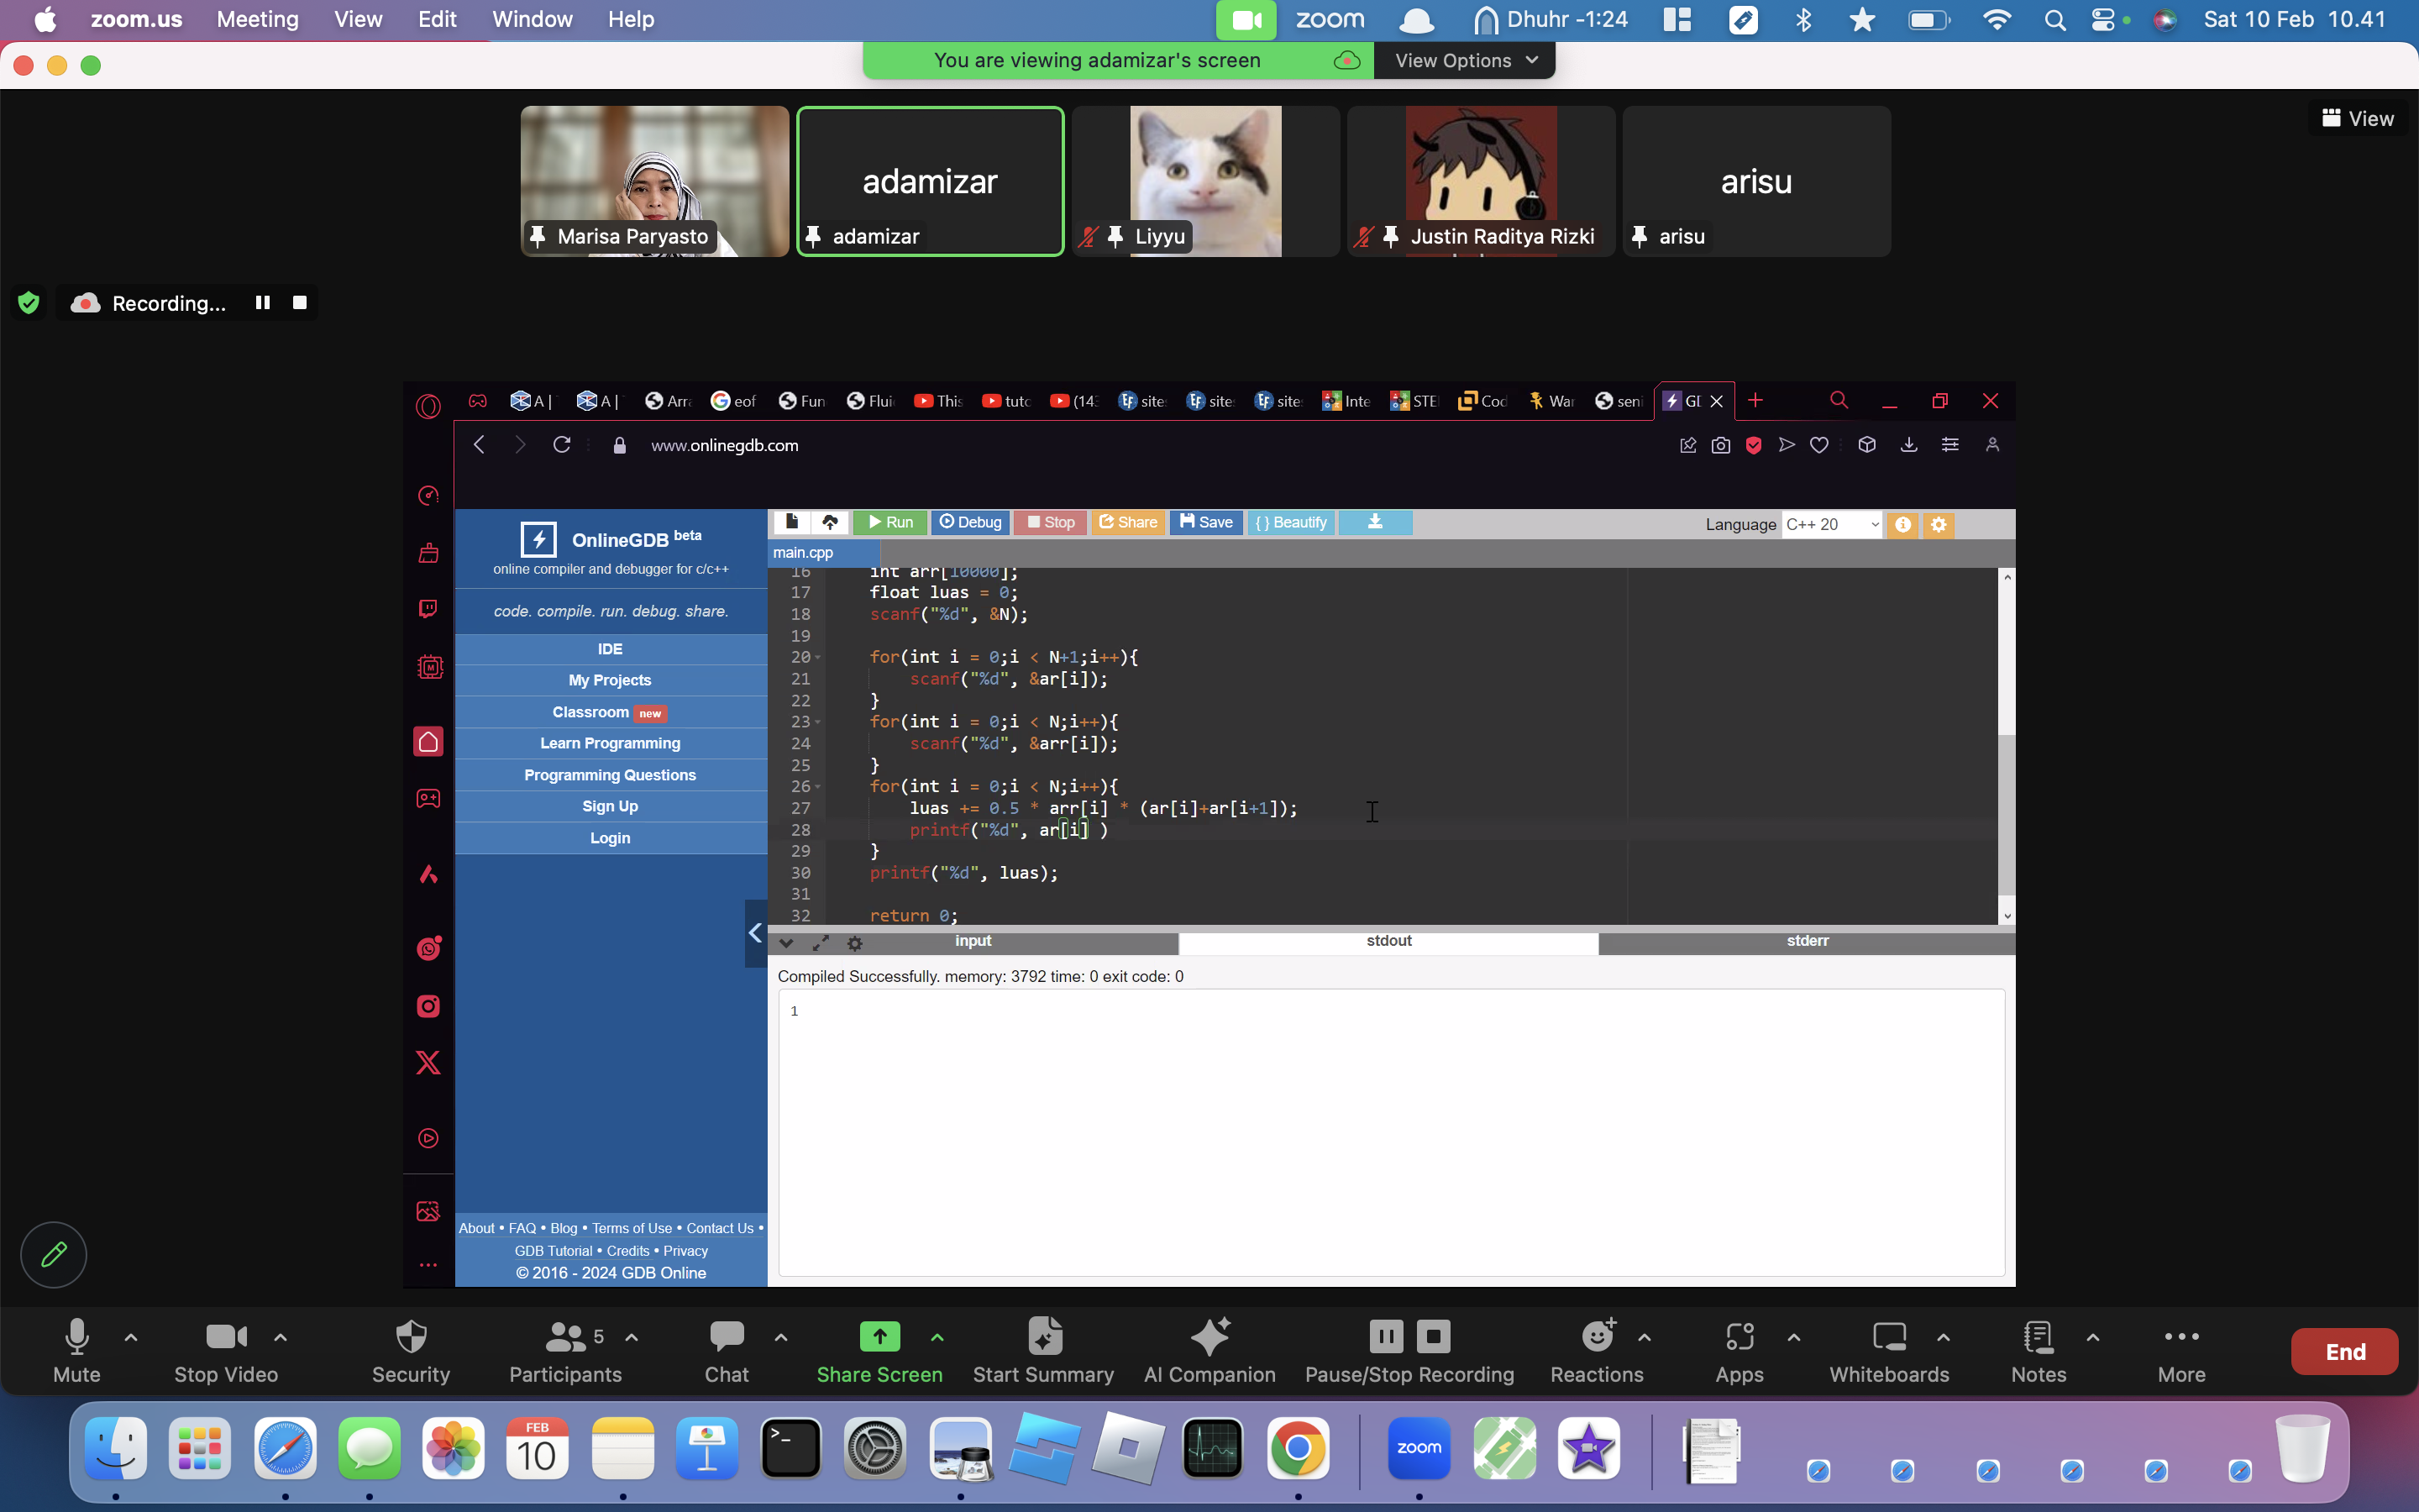The height and width of the screenshot is (1512, 2419).
Task: Open Terminal from the Dock
Action: tap(792, 1448)
